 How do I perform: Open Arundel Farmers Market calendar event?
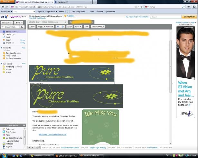point(70,148)
